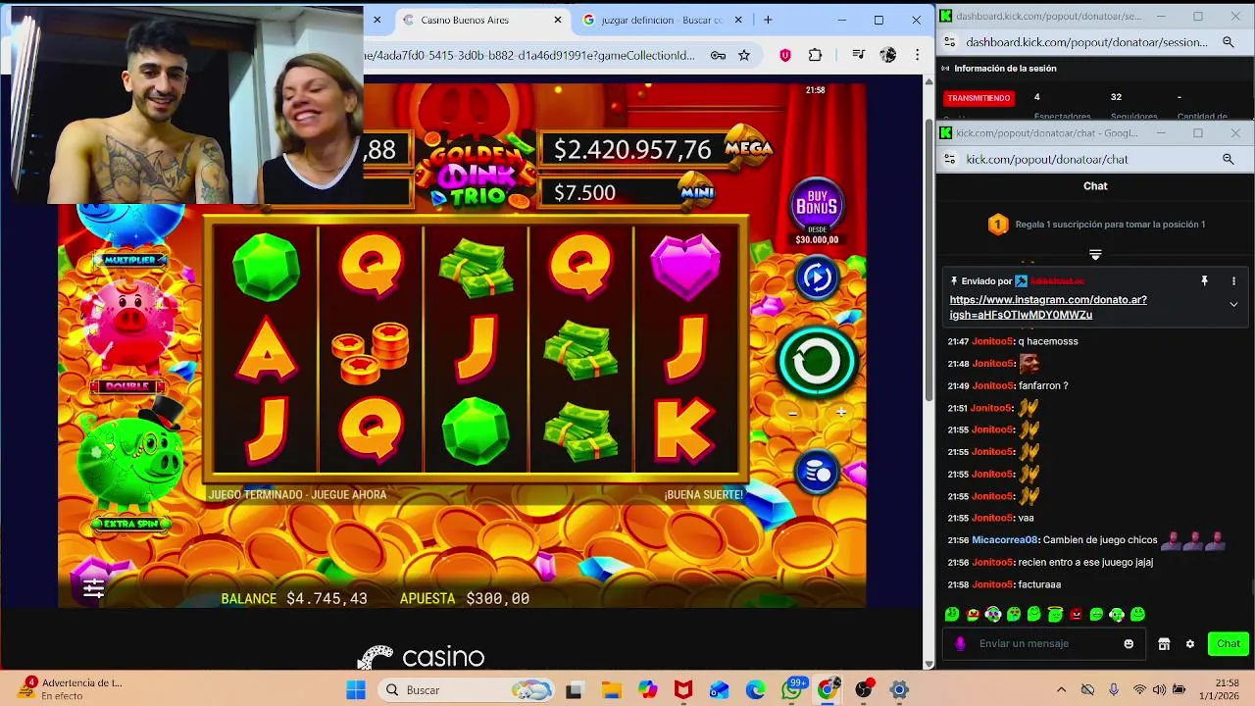Close the Casino Buenos Aires tab
The height and width of the screenshot is (706, 1255).
tap(558, 20)
